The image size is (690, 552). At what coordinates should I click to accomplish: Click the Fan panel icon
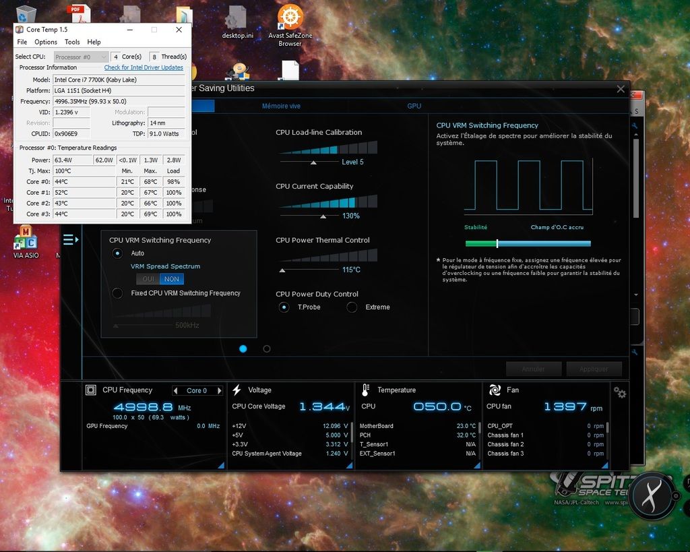point(495,390)
